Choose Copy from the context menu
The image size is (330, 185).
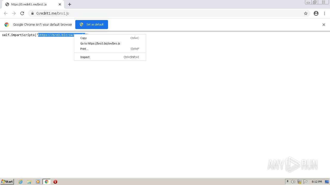tap(110, 38)
